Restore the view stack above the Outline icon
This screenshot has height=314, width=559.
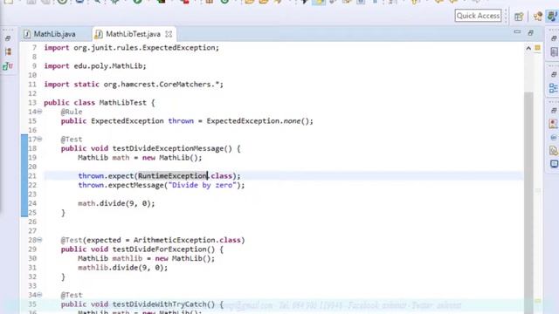point(554,74)
